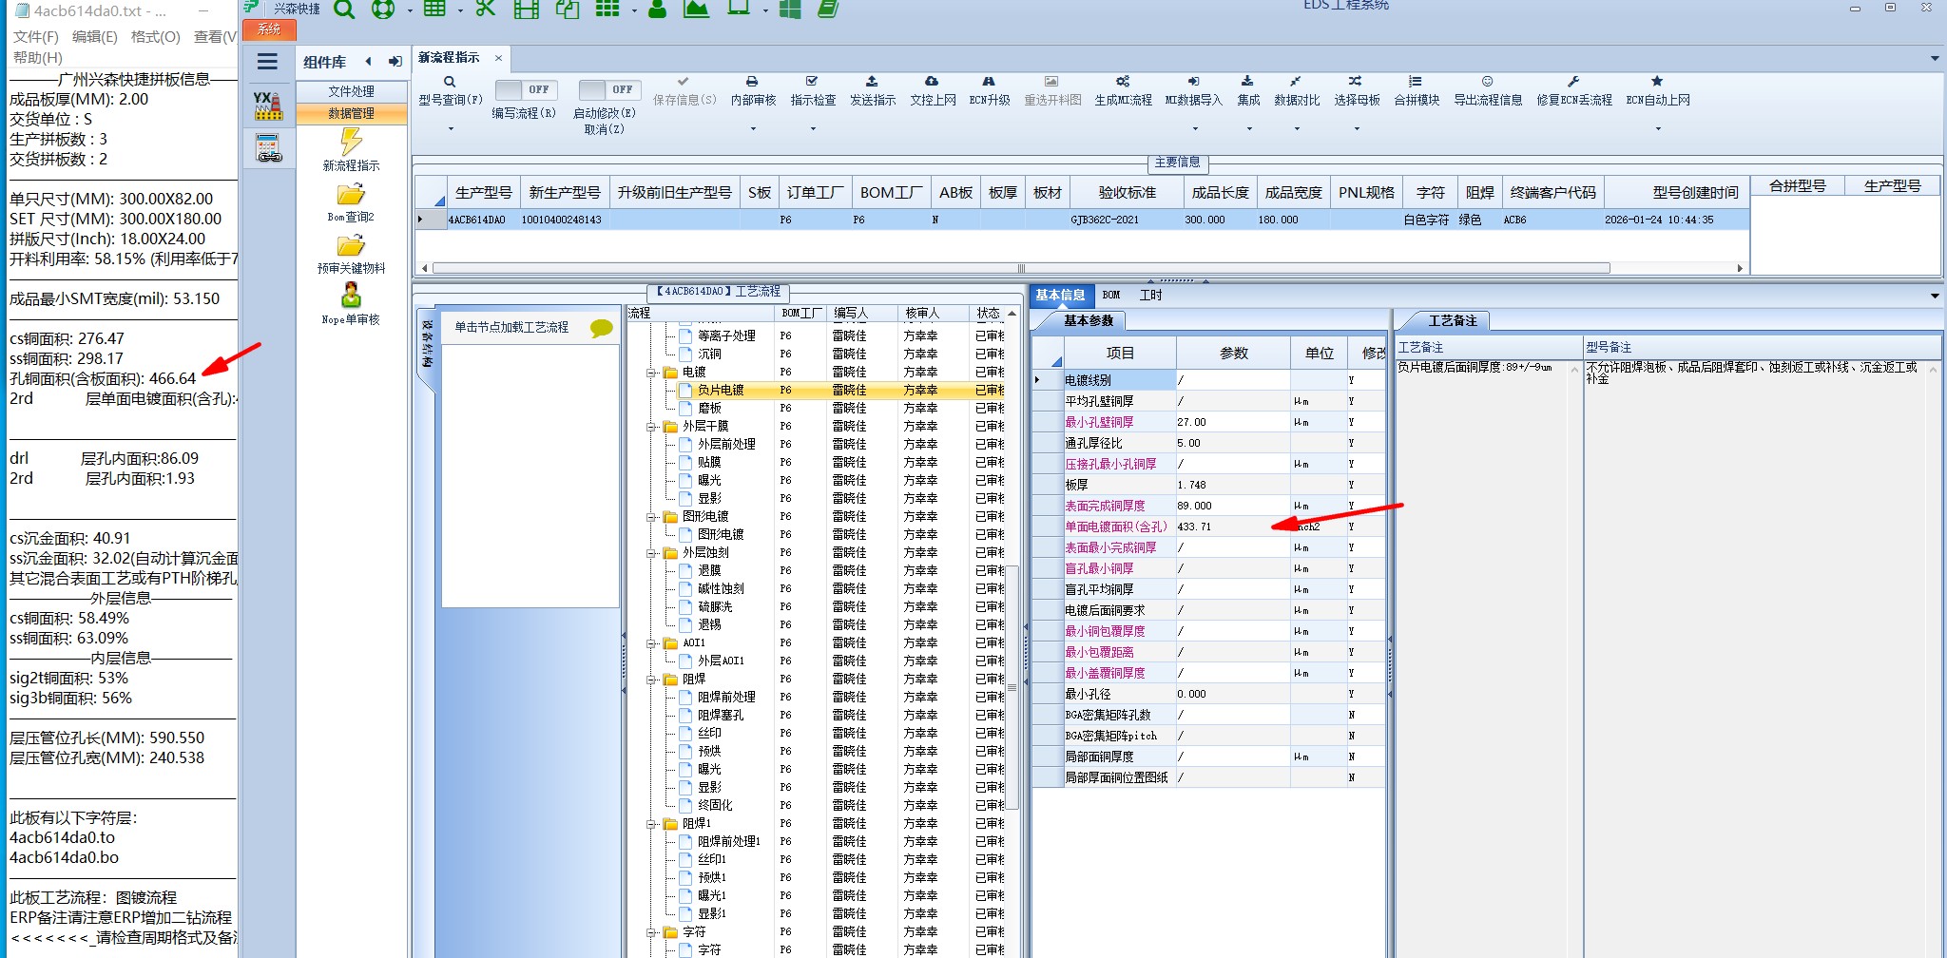
Task: Toggle the 启动修改(E) OFF switch
Action: click(x=609, y=89)
